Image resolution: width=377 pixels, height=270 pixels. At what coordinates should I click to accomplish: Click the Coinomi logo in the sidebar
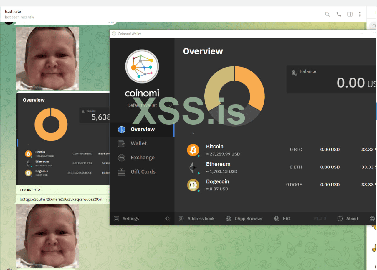coord(142,66)
